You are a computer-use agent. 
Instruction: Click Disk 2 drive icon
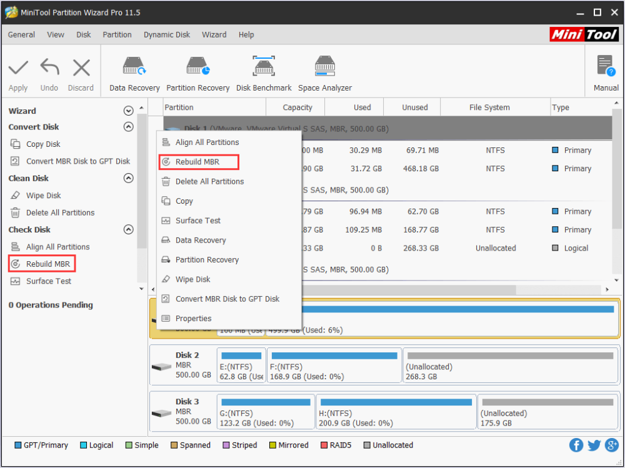pyautogui.click(x=161, y=366)
